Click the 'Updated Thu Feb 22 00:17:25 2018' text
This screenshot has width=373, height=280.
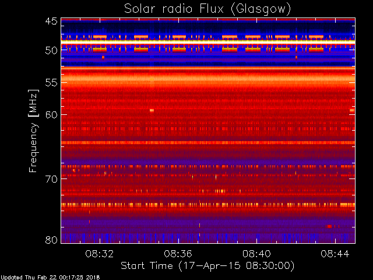coord(50,278)
